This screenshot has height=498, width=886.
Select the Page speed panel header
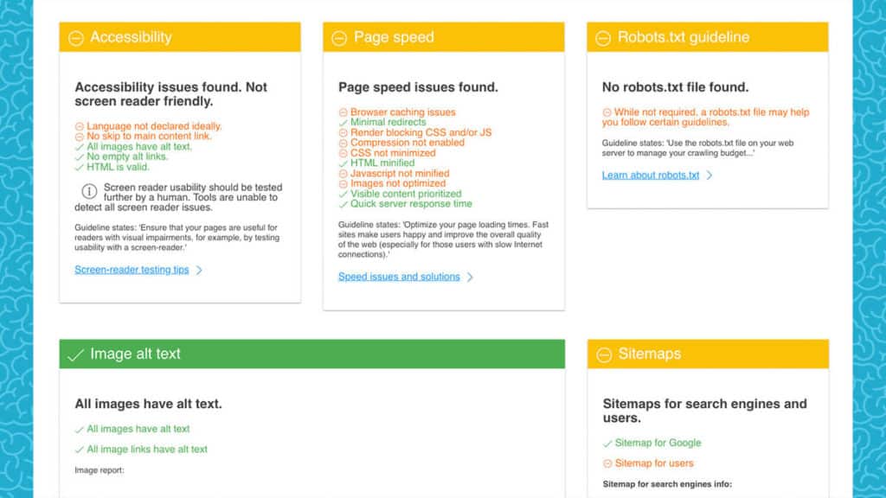(443, 37)
